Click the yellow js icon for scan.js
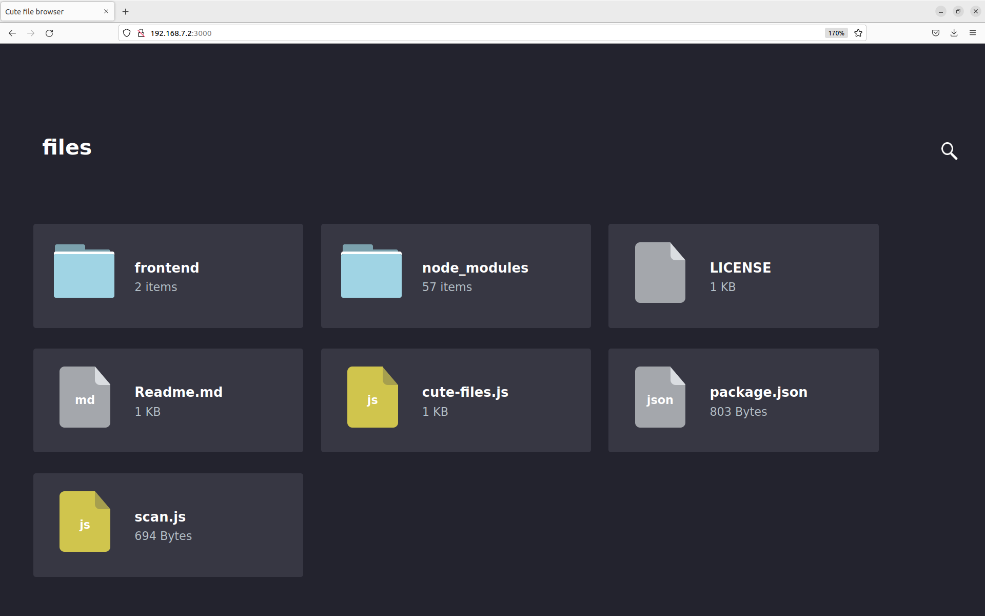Screen dimensions: 985x616 (x=85, y=522)
